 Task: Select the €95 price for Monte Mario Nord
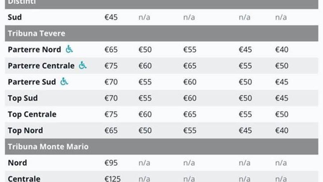[x=111, y=163]
